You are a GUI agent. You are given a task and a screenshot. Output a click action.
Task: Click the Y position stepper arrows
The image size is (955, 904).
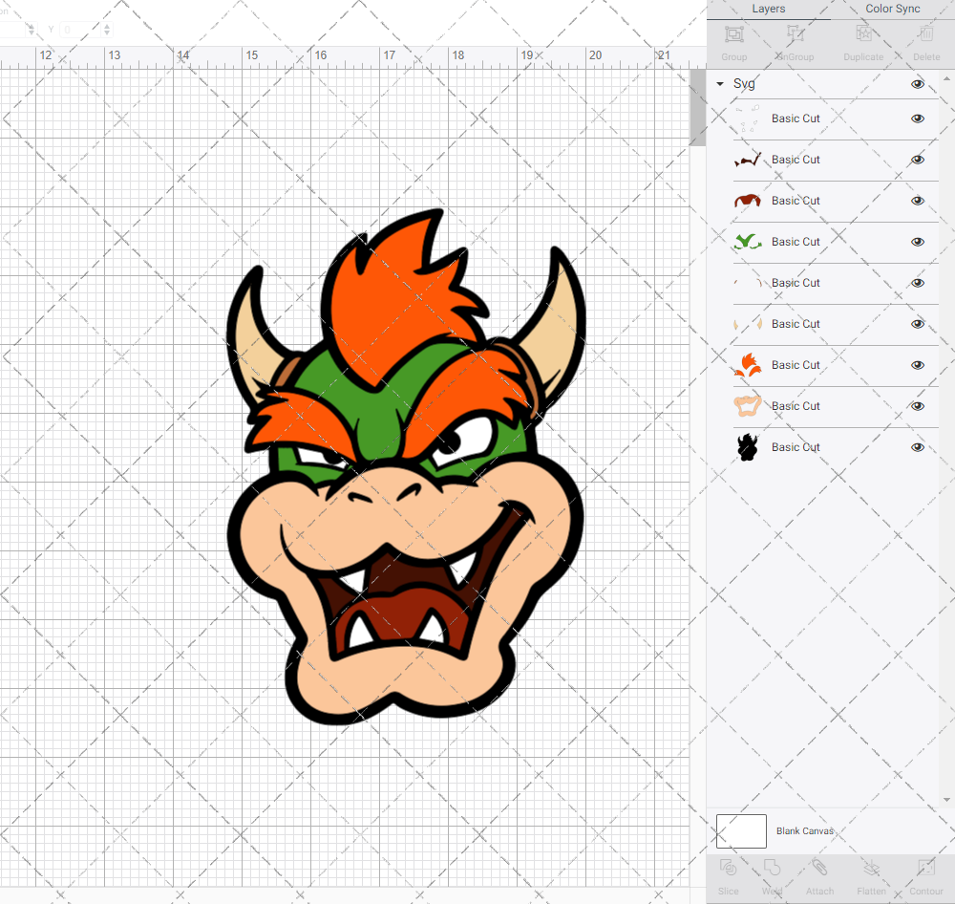coord(107,30)
